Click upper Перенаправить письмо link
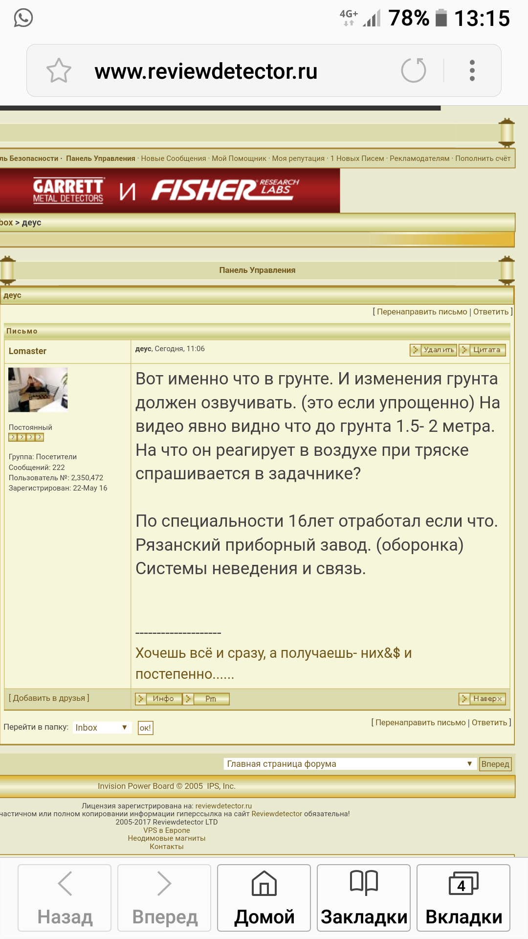Viewport: 528px width, 939px height. 422,312
